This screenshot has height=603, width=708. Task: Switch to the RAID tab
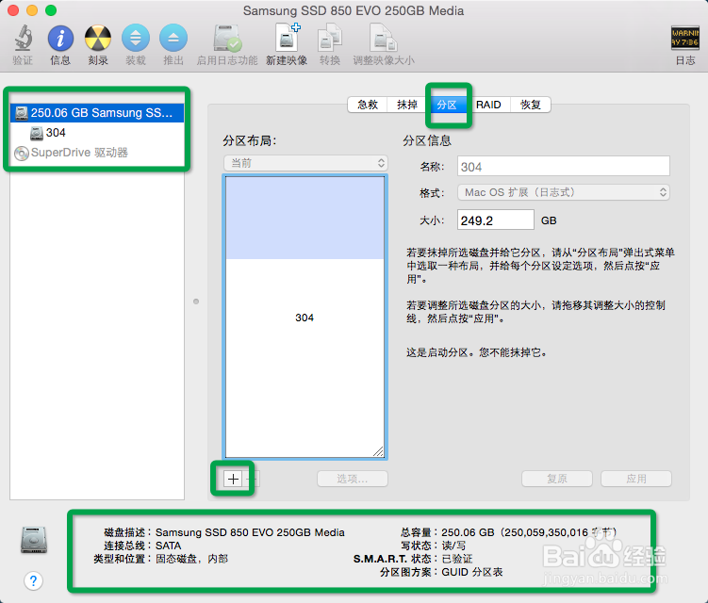(x=488, y=105)
